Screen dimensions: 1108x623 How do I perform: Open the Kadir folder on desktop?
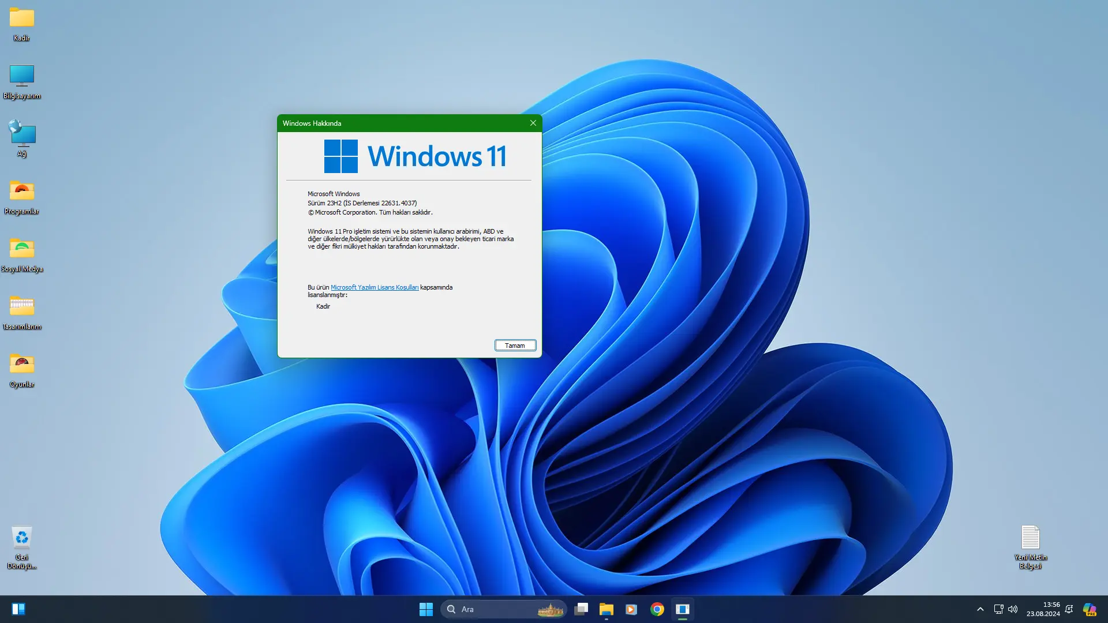(x=21, y=24)
